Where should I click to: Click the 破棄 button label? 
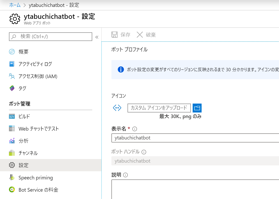pos(151,35)
